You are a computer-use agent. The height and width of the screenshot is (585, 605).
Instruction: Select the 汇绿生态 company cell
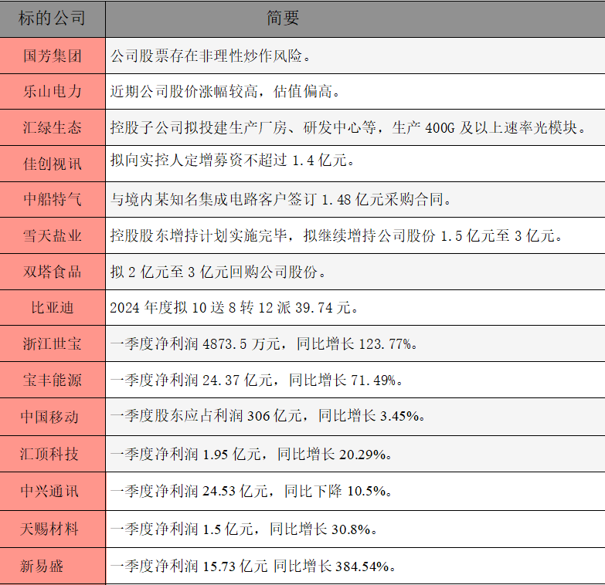tap(53, 127)
